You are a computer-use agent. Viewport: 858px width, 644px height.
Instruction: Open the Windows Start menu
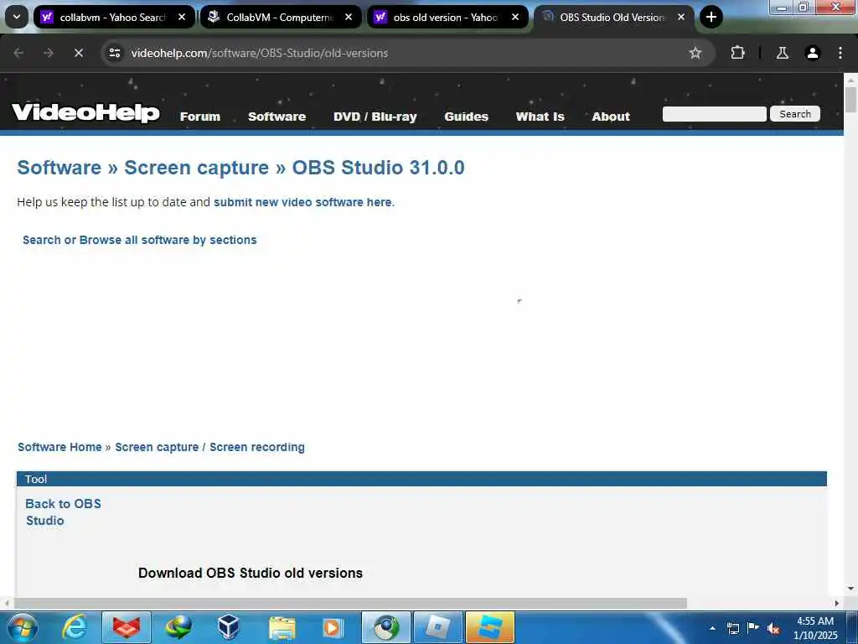coord(23,627)
